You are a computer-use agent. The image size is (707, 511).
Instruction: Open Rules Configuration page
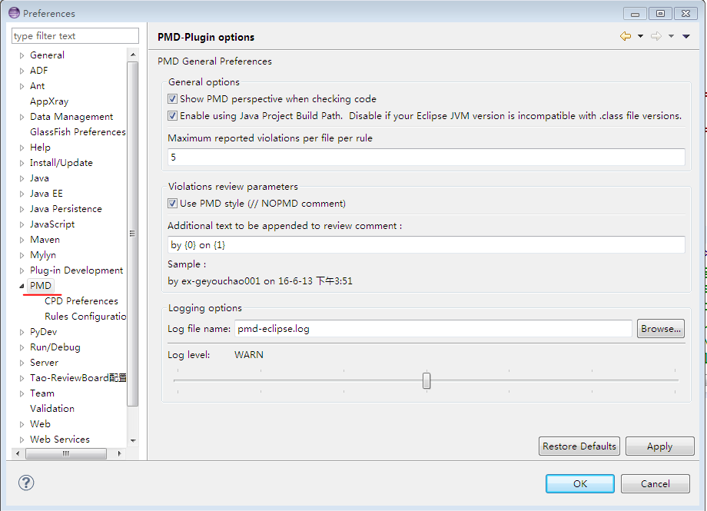[85, 317]
